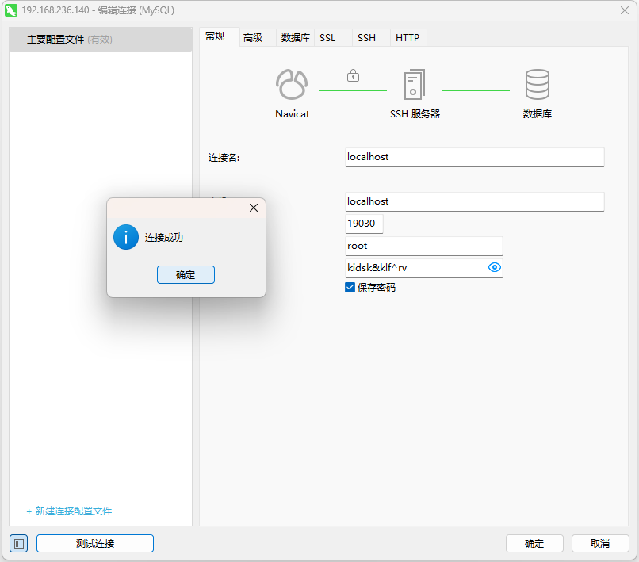Image resolution: width=639 pixels, height=562 pixels.
Task: Click the port field showing 19030
Action: coord(364,224)
